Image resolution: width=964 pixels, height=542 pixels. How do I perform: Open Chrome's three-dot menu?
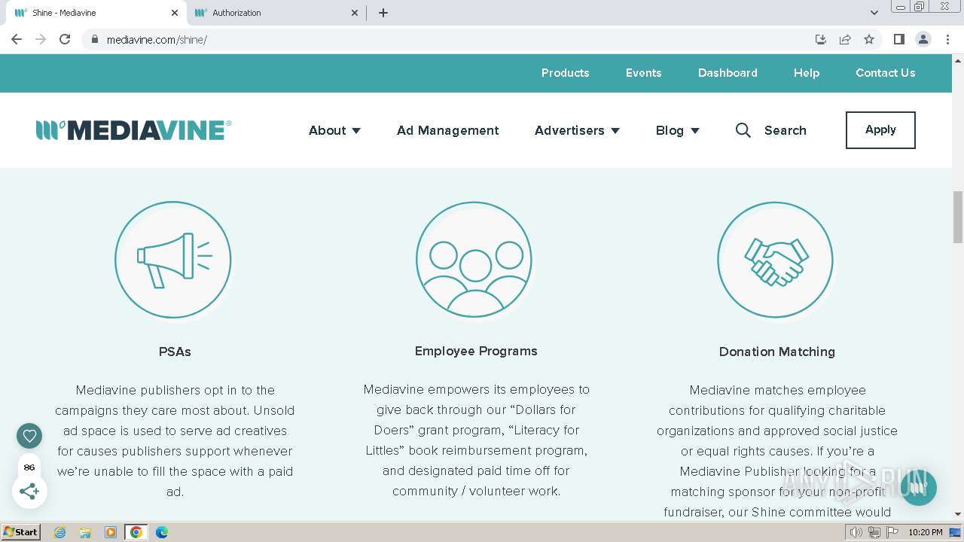(x=947, y=39)
